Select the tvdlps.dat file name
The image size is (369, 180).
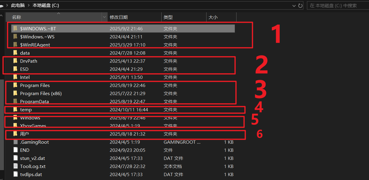(x=31, y=174)
